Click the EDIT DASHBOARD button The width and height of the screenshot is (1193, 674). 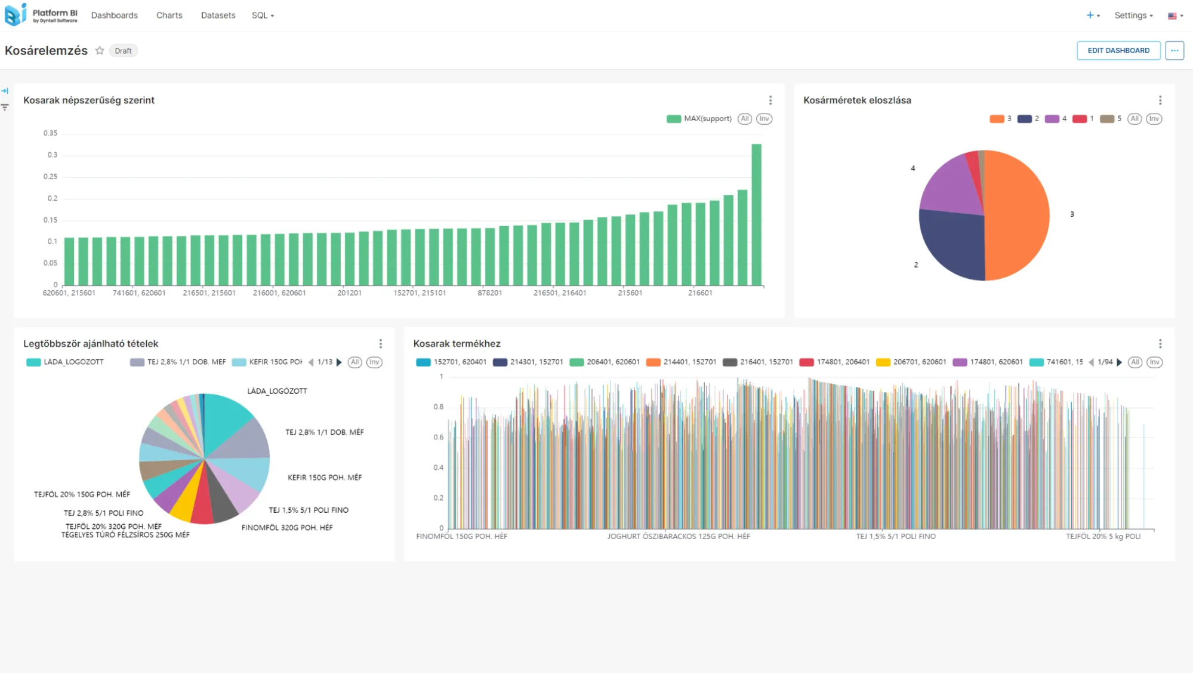pyautogui.click(x=1118, y=51)
